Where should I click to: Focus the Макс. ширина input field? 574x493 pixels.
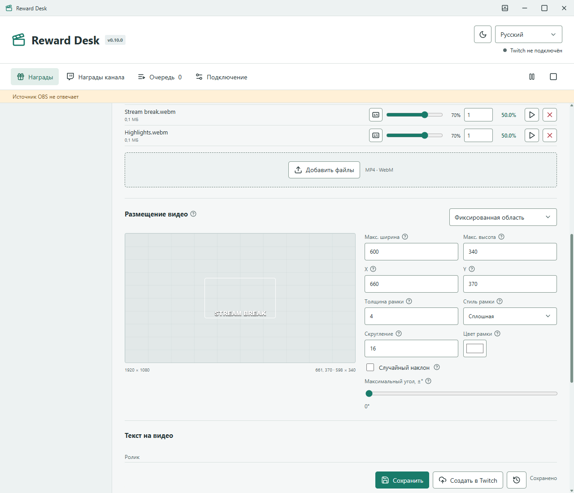[x=411, y=251]
